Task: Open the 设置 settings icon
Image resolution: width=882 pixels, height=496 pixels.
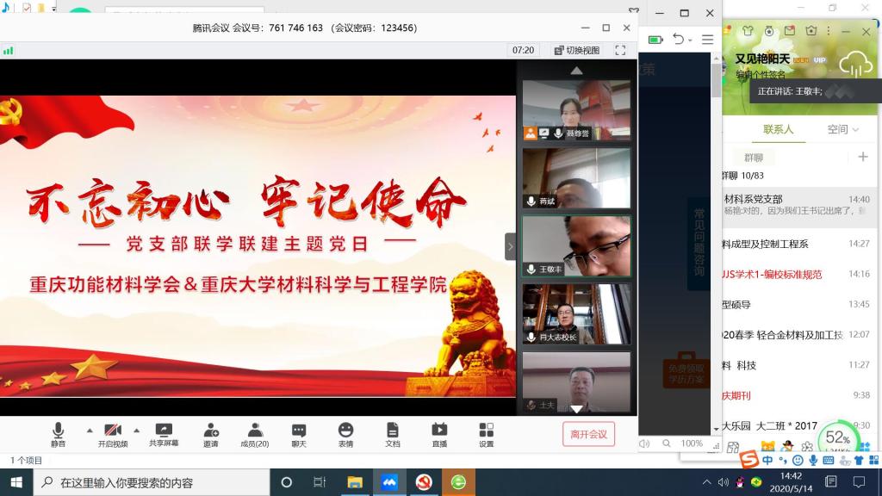Action: click(486, 434)
